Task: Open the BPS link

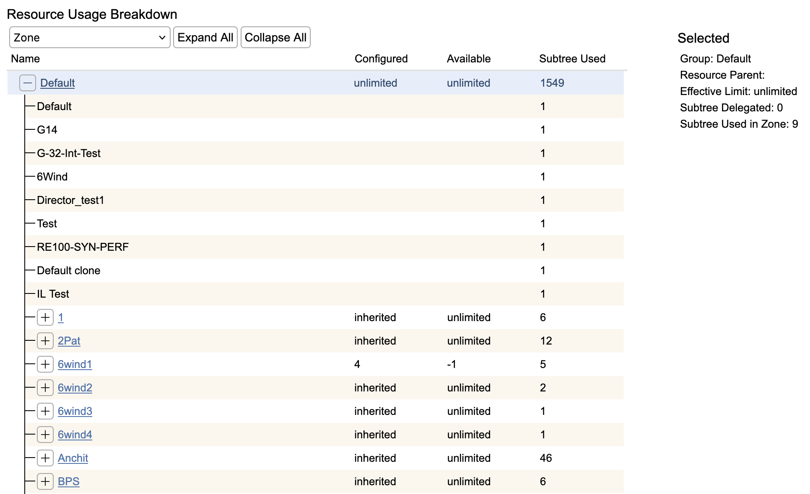Action: [69, 481]
